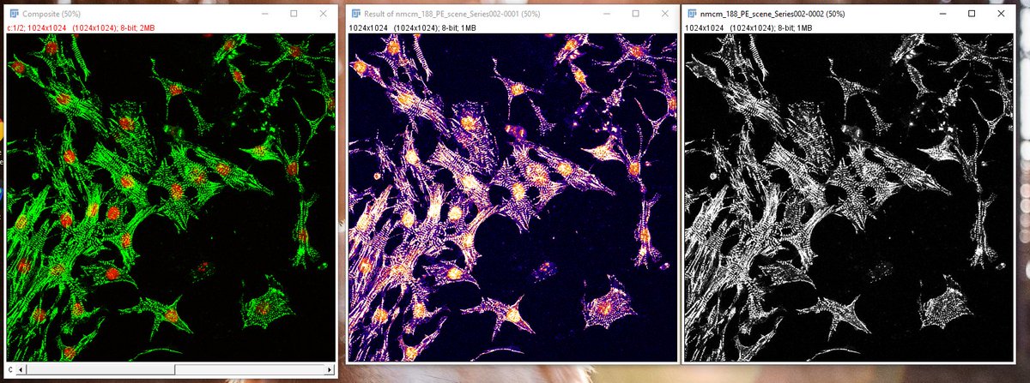Click the magenta-orange image in the Result window

(512, 197)
